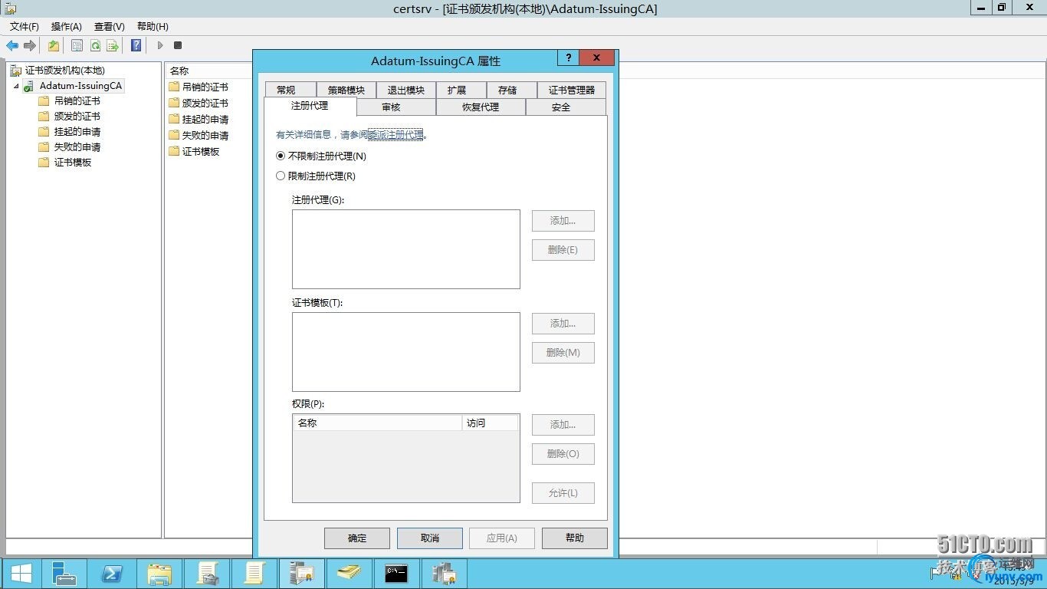Click the 取消 button
The height and width of the screenshot is (589, 1047).
click(x=430, y=538)
